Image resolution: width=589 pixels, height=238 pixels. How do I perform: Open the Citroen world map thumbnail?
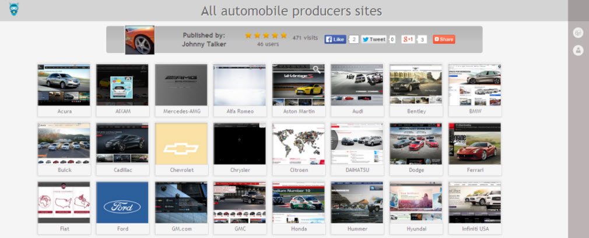tap(298, 144)
